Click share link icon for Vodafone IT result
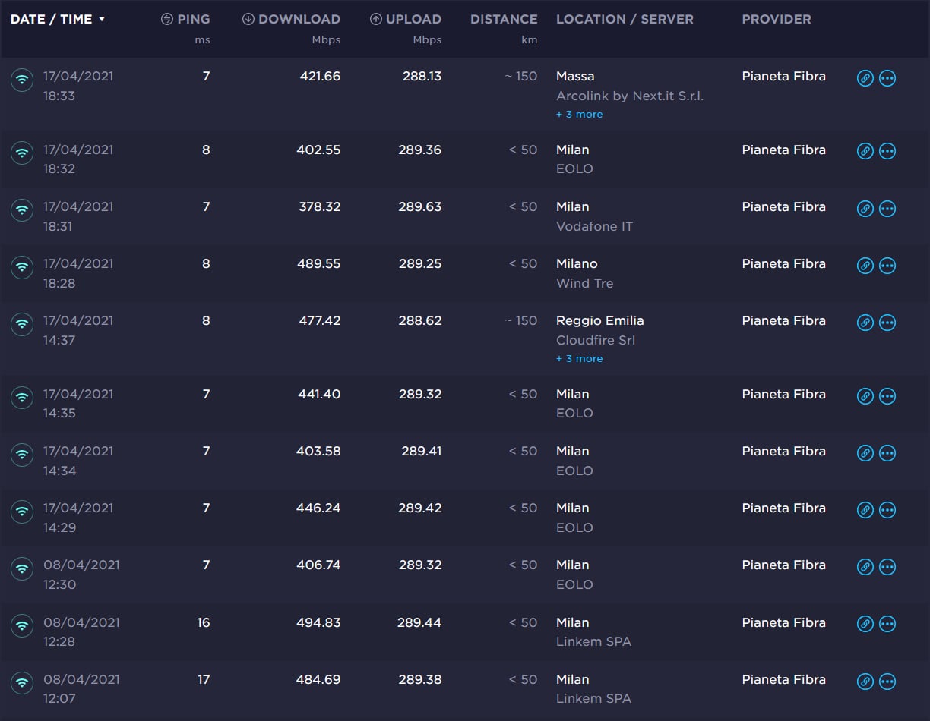Screen dimensions: 930x721 [x=865, y=208]
